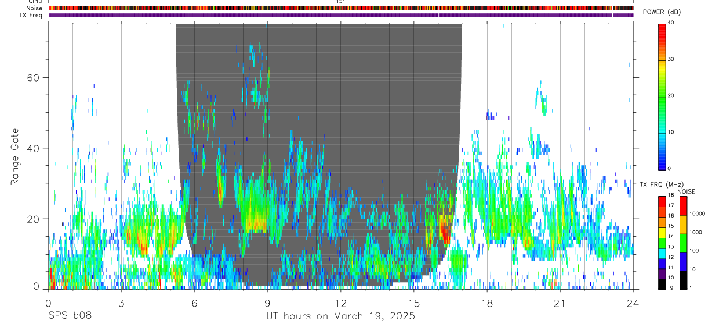Click the Range Gate axis title
Screen dimensions: 712x328
[14, 157]
